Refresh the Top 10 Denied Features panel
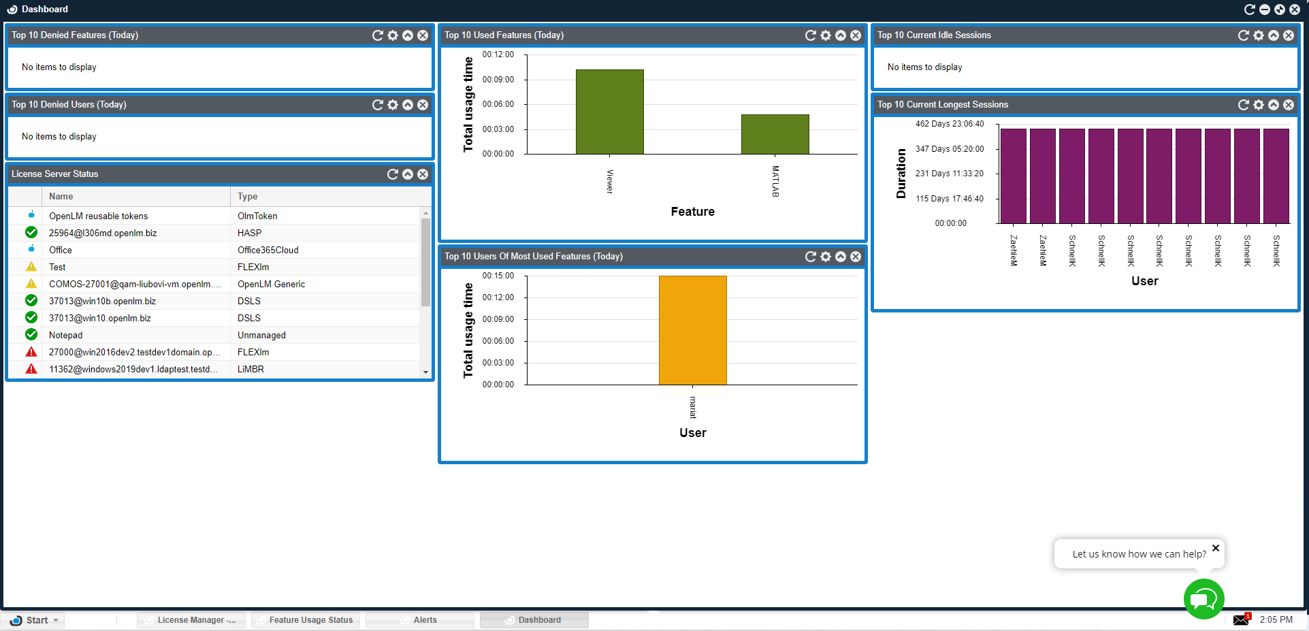This screenshot has height=631, width=1309. pos(377,35)
